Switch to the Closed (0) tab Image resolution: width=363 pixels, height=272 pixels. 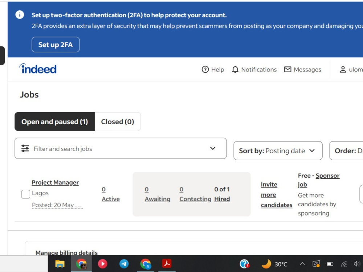coord(118,122)
